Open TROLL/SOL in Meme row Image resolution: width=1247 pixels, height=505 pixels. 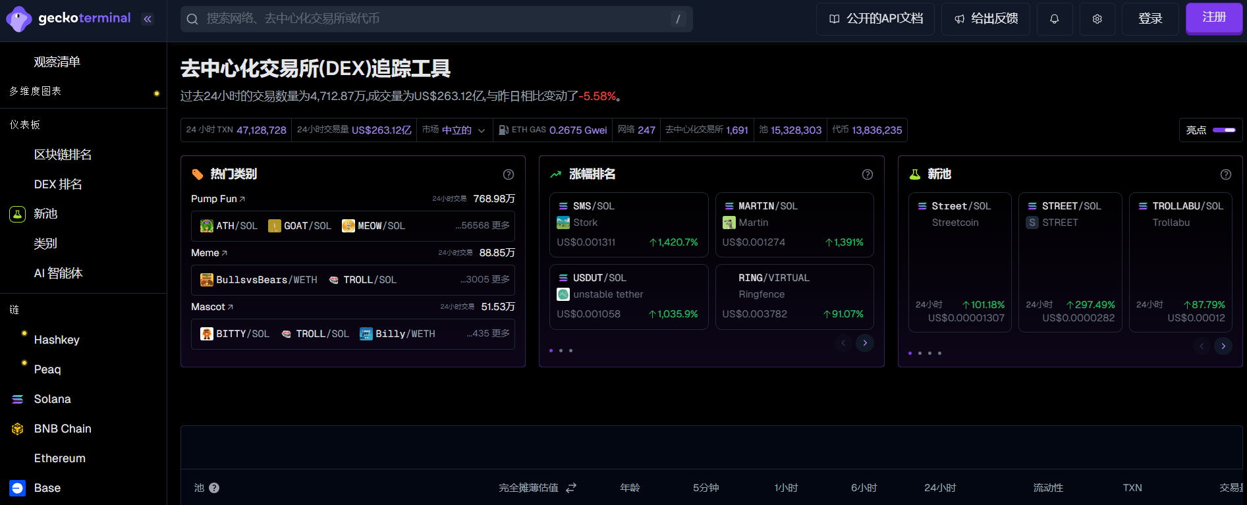coord(362,280)
